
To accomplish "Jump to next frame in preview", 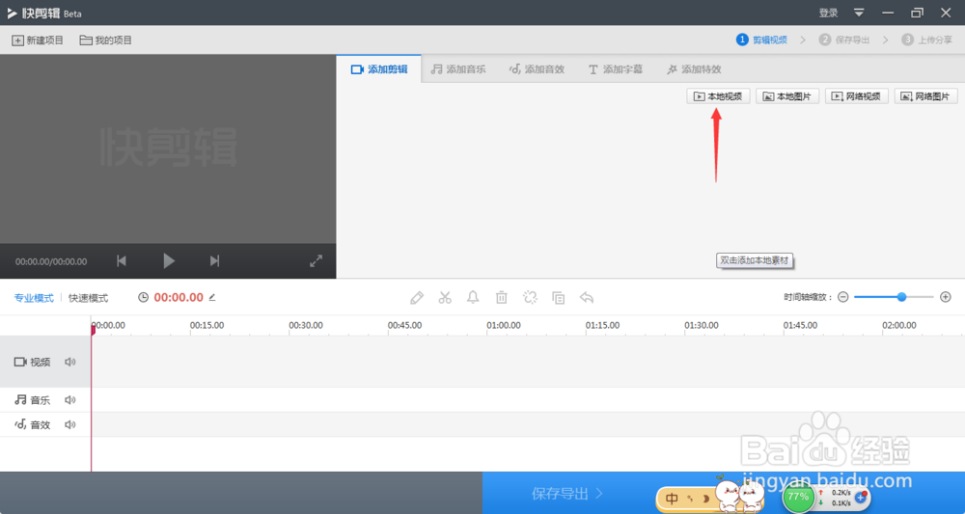I will coord(214,261).
